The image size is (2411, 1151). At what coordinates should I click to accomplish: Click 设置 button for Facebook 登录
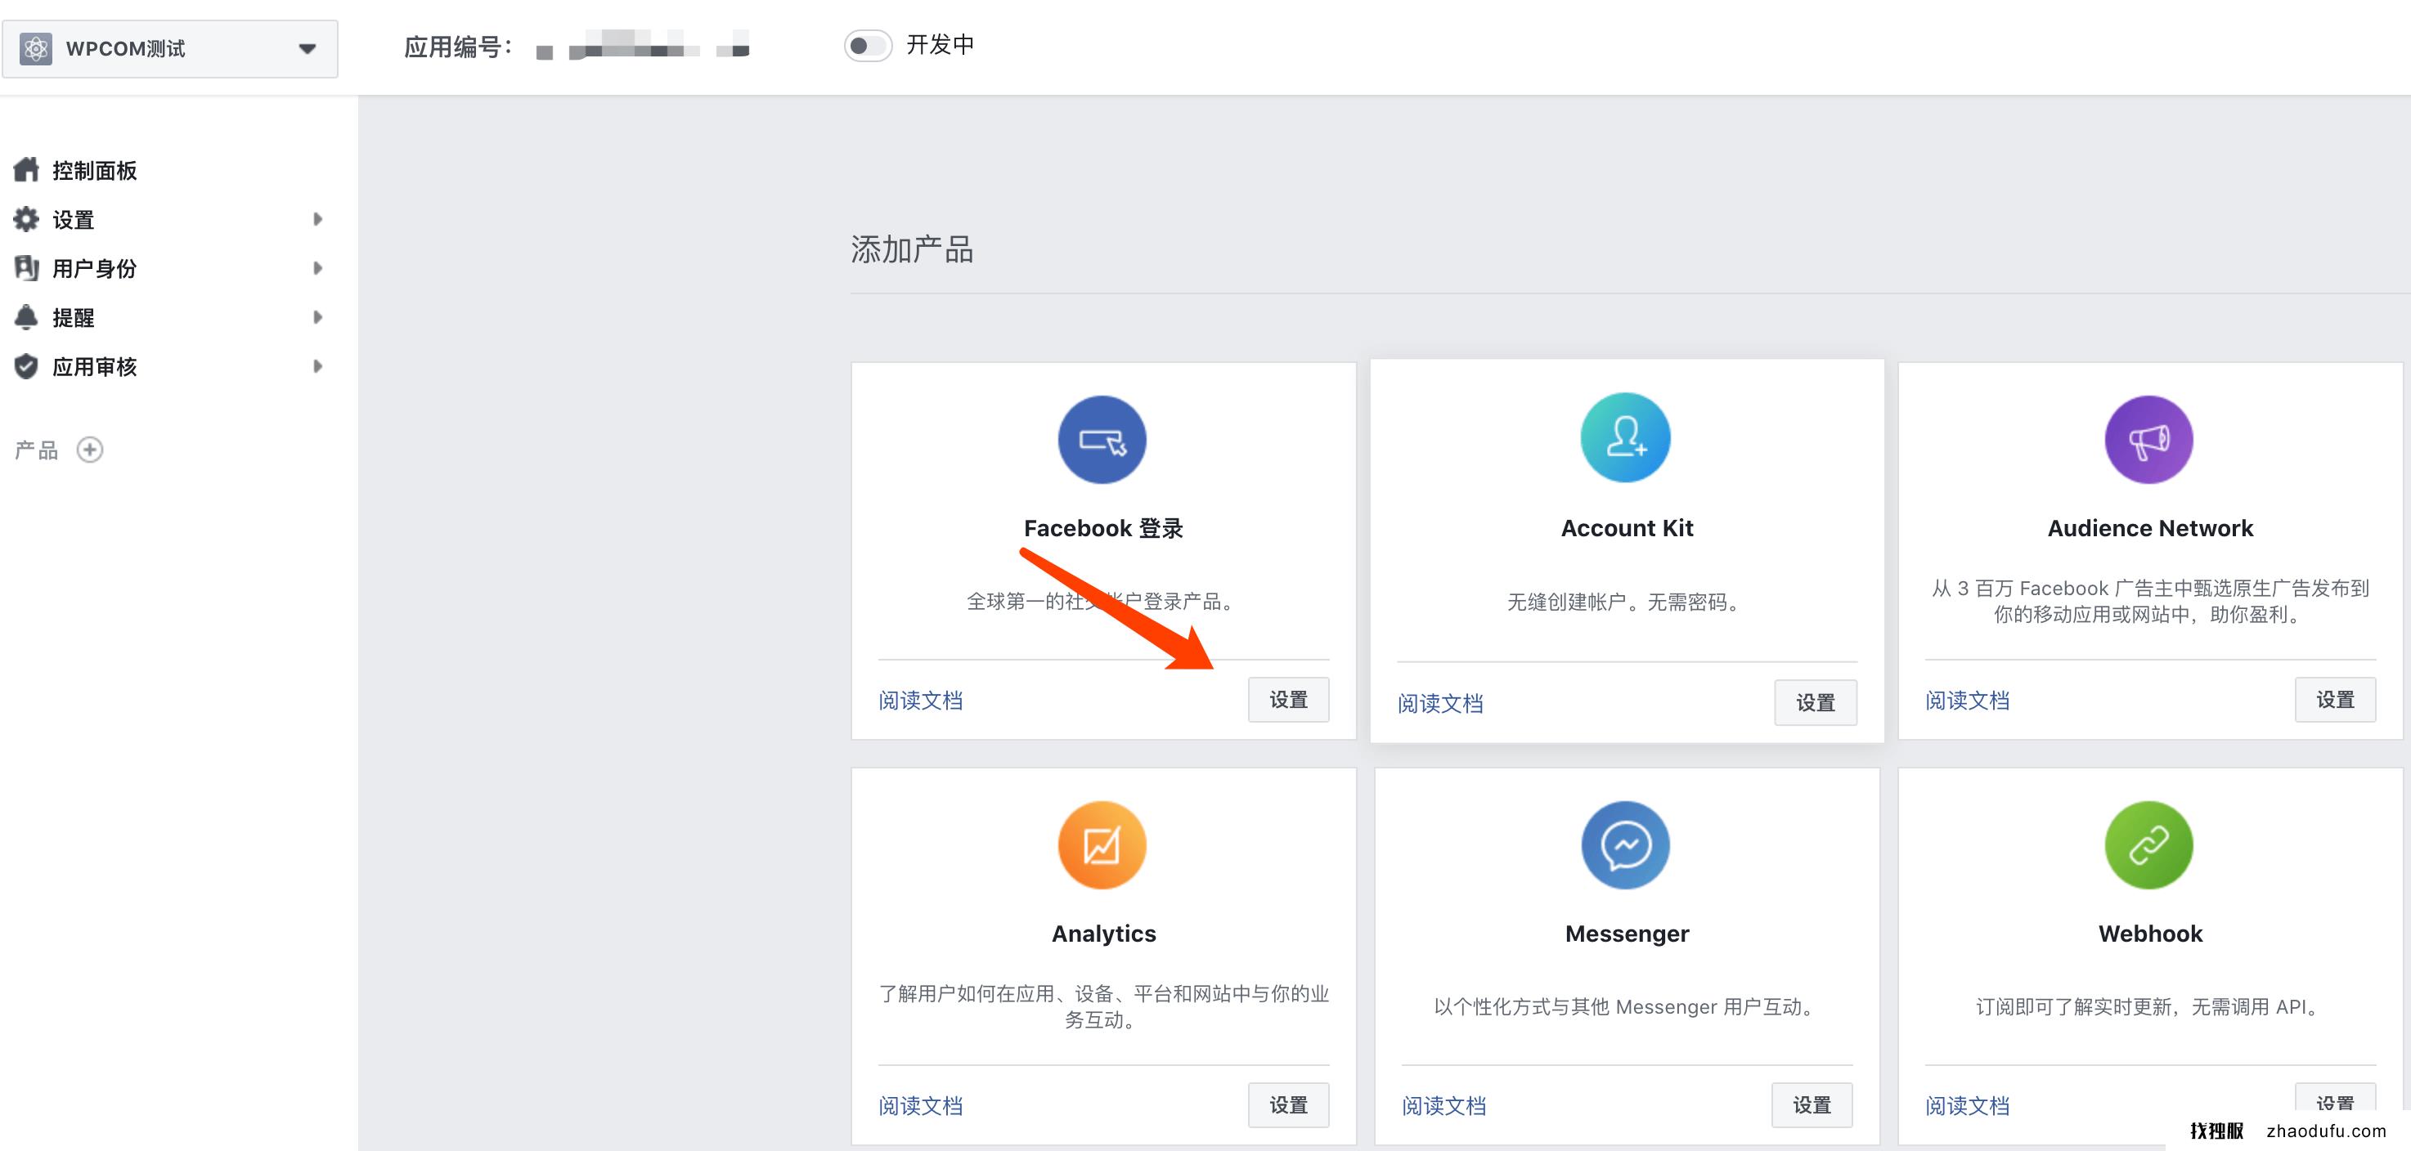(x=1288, y=699)
